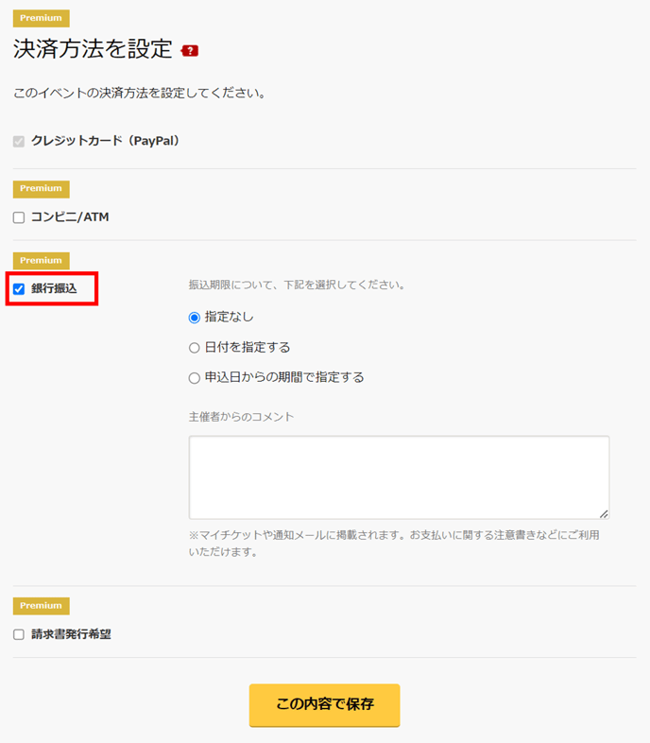Click the comment box resize handle
The height and width of the screenshot is (743, 650).
point(604,513)
